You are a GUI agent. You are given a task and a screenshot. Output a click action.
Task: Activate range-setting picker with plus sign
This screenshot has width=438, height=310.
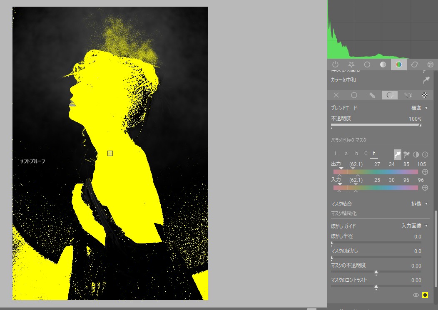(406, 154)
